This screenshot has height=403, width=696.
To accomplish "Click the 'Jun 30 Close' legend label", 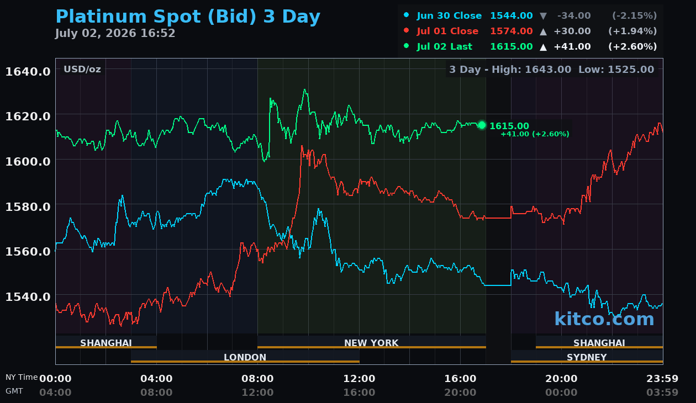I will [x=449, y=16].
